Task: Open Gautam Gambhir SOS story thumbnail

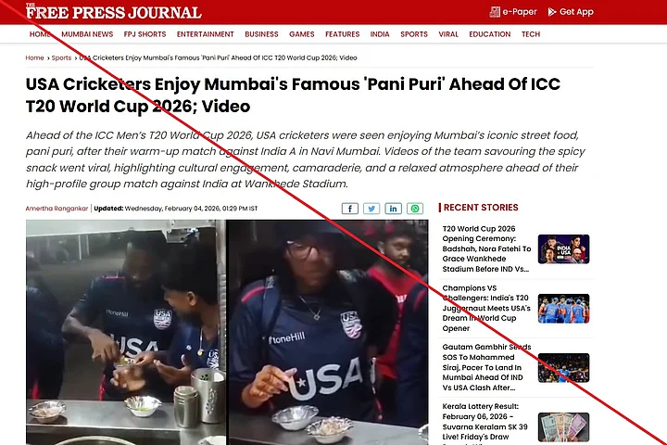Action: pyautogui.click(x=563, y=367)
